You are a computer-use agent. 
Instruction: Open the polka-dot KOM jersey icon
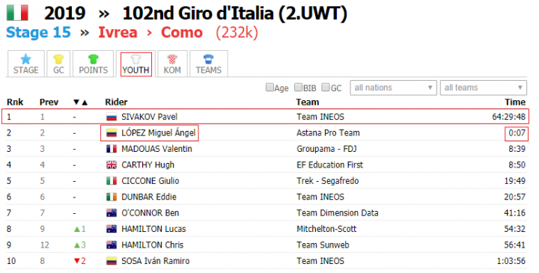(172, 59)
